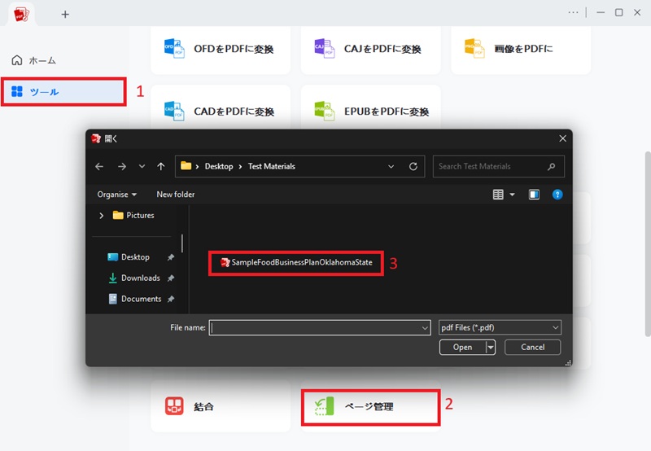Open a new tab with plus button

point(65,15)
